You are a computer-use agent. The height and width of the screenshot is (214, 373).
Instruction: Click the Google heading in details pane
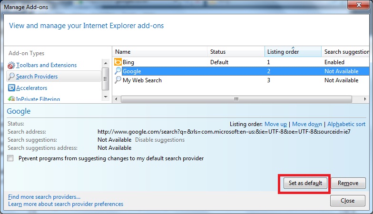tap(19, 111)
